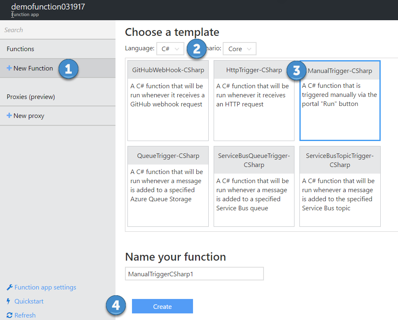398x320 pixels.
Task: Click the Search box in sidebar
Action: (x=58, y=30)
